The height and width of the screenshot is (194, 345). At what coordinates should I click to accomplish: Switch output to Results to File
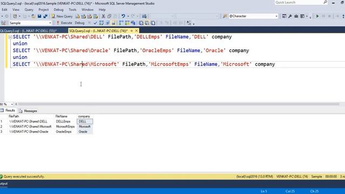pos(153,23)
